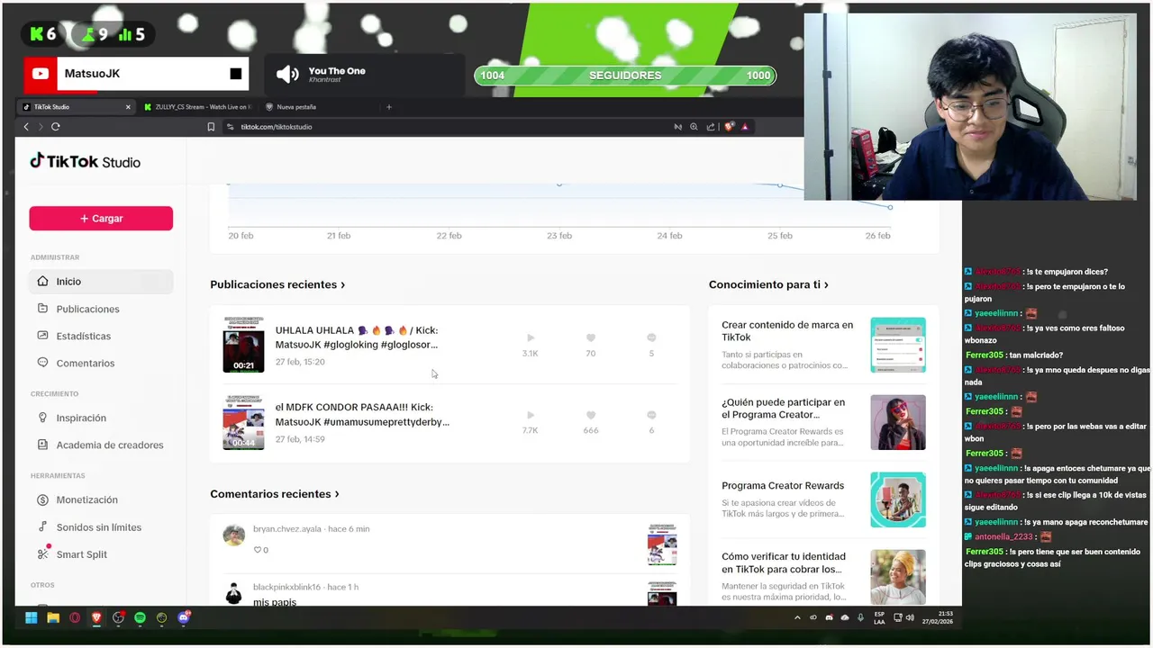Open Smart Split tool
Viewport: 1153px width, 648px height.
coord(101,554)
